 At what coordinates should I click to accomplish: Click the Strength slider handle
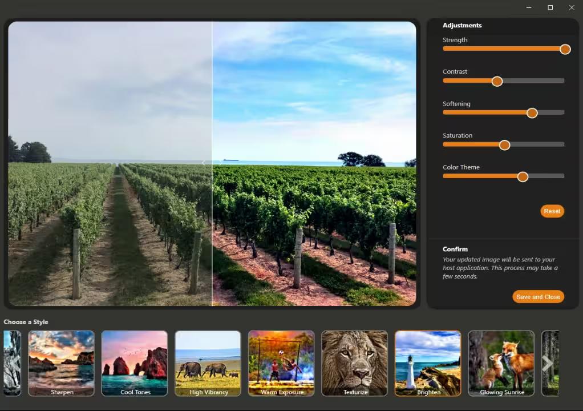coord(565,49)
